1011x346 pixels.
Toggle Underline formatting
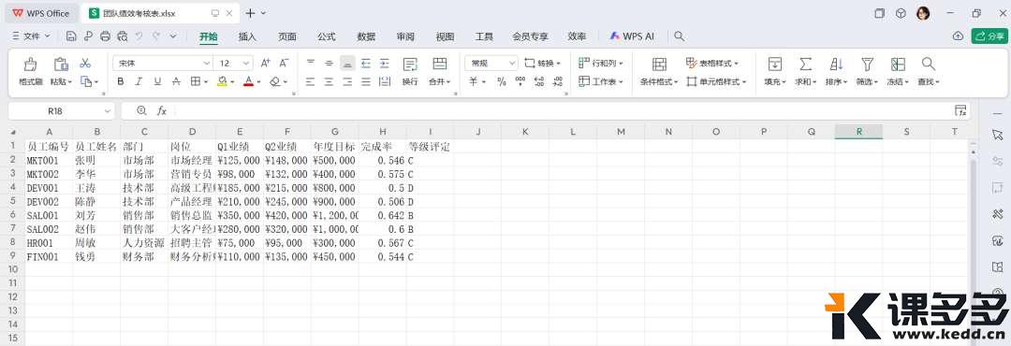pyautogui.click(x=157, y=82)
